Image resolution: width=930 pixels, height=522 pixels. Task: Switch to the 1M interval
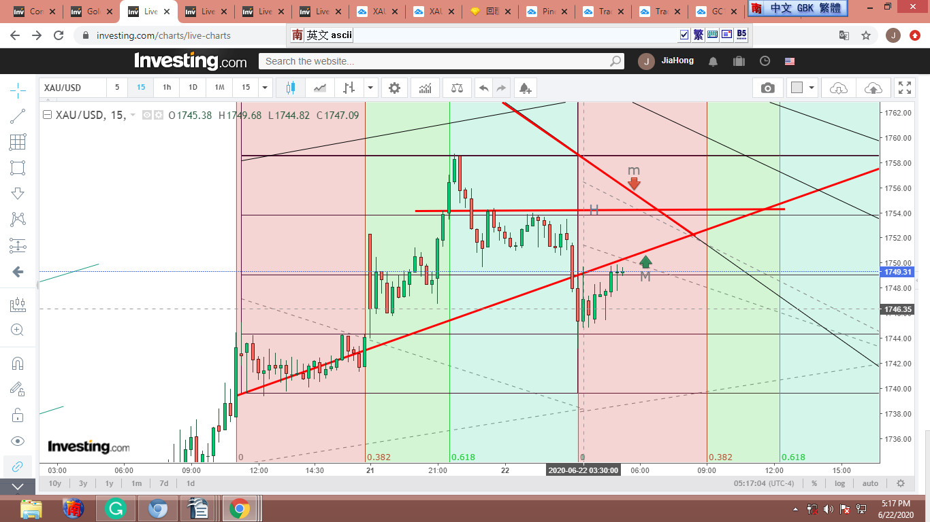219,88
